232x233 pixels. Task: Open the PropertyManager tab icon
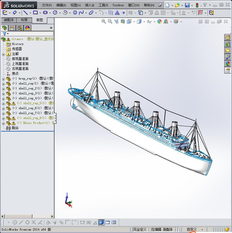12,28
